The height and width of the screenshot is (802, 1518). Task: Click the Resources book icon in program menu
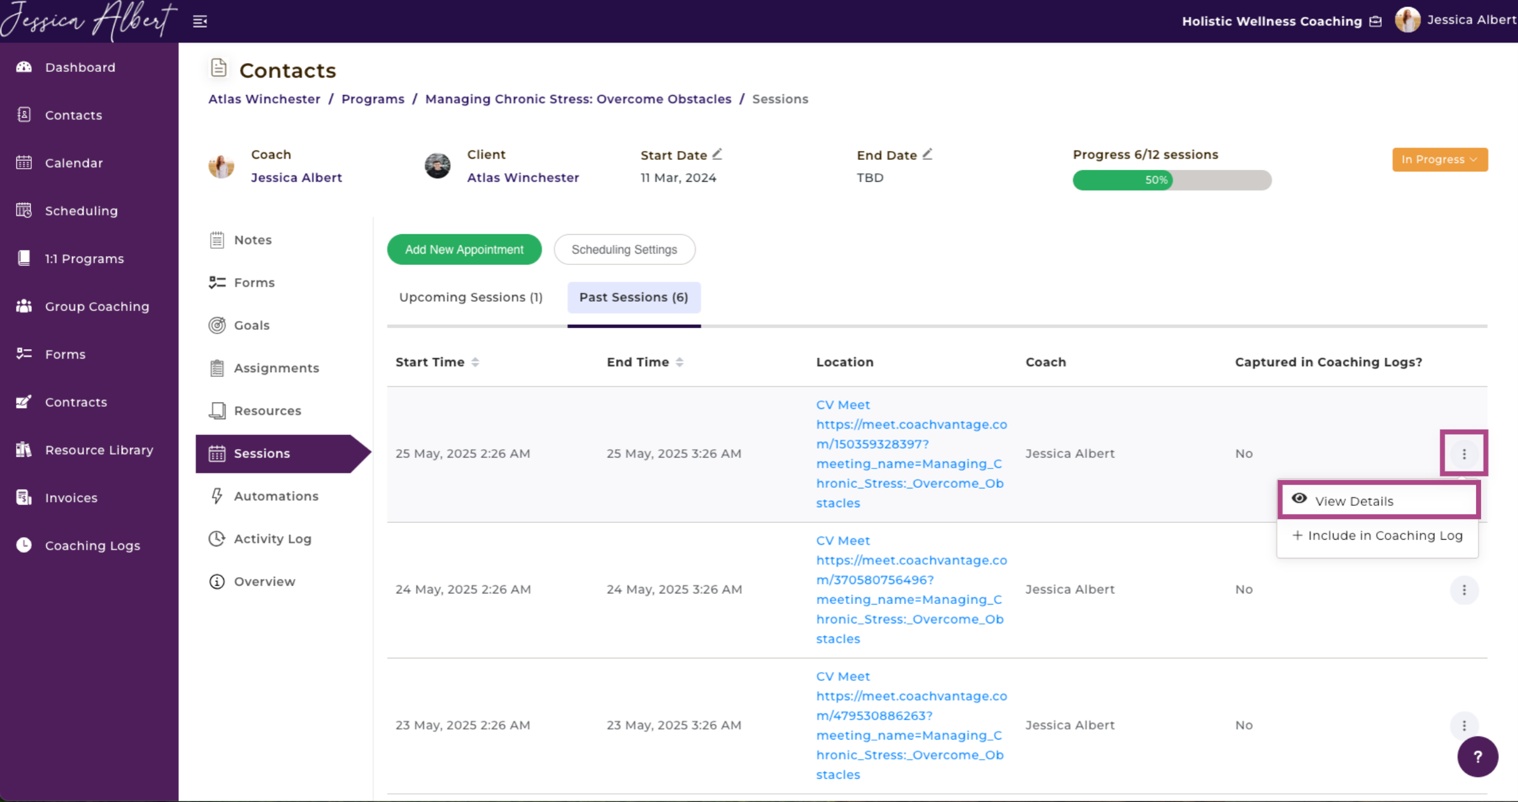tap(217, 410)
